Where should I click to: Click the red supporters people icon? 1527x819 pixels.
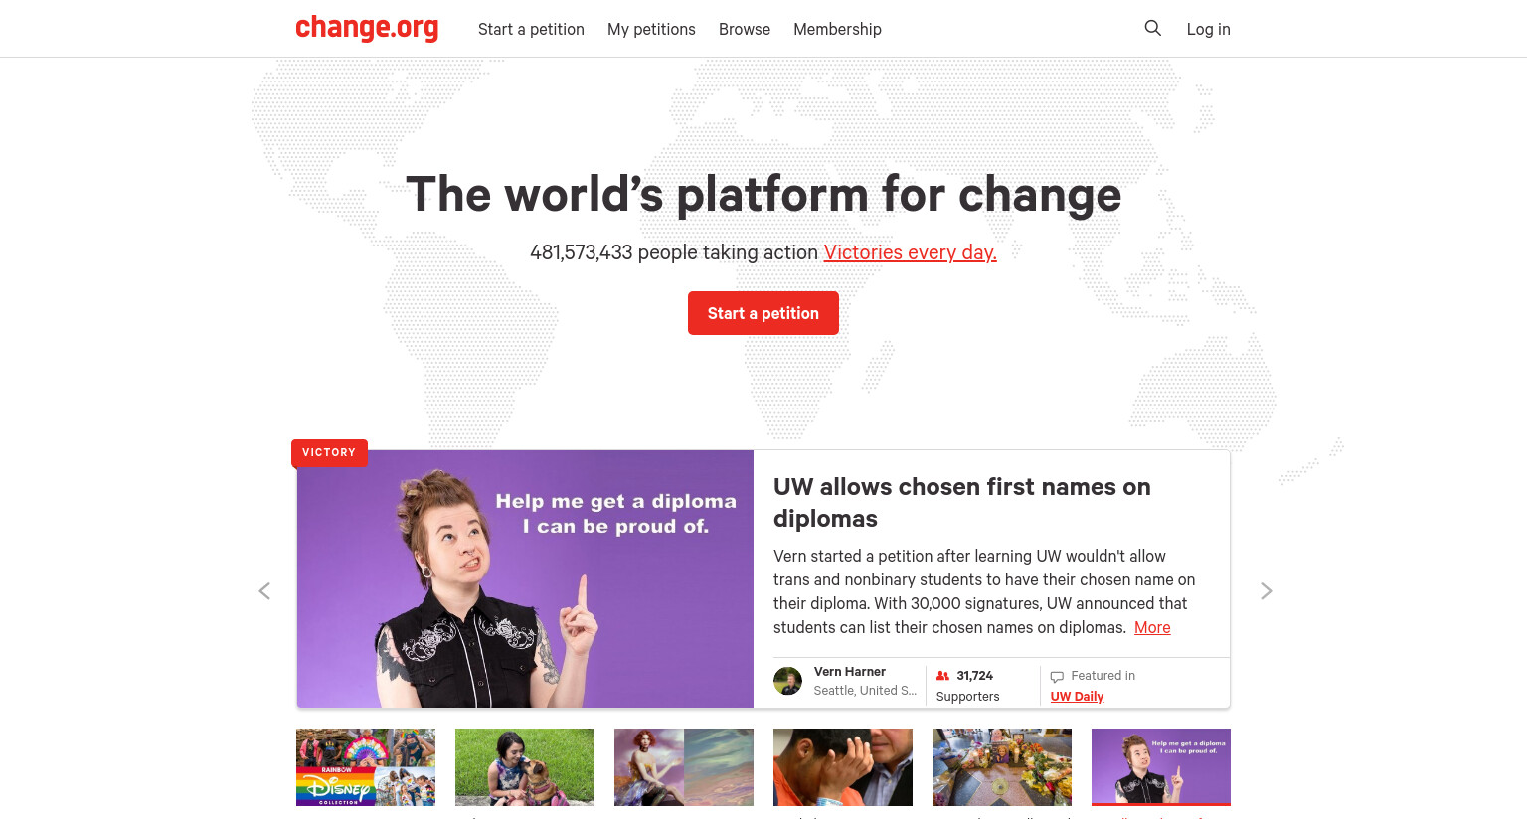[942, 676]
